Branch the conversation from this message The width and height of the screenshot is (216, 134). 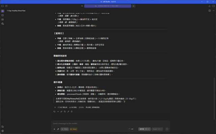click(x=61, y=111)
